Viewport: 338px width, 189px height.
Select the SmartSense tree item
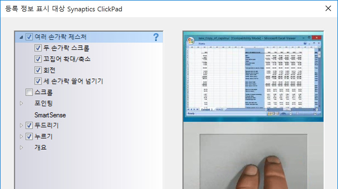coord(50,115)
